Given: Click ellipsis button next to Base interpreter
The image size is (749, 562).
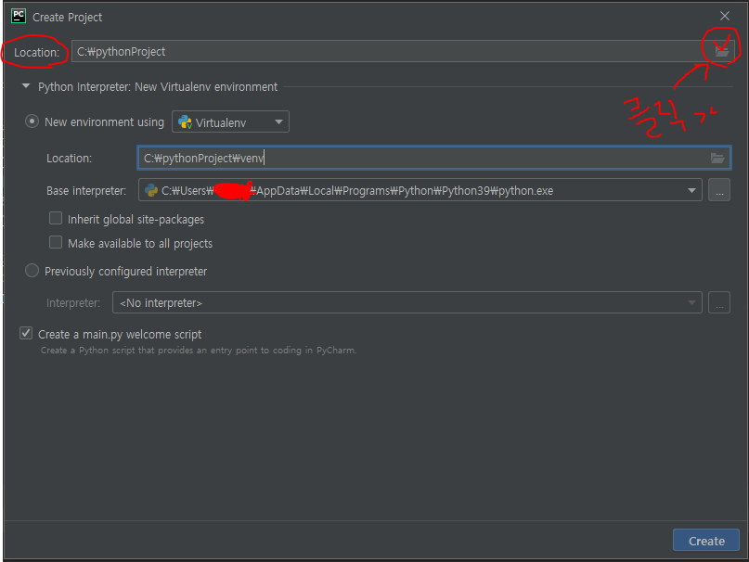Looking at the screenshot, I should click(719, 190).
